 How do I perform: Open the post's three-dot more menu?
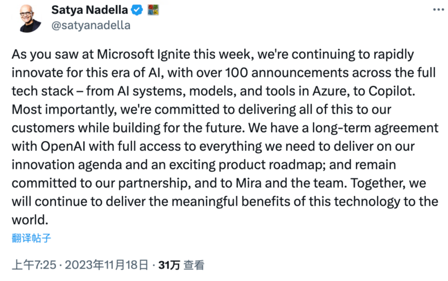[438, 10]
